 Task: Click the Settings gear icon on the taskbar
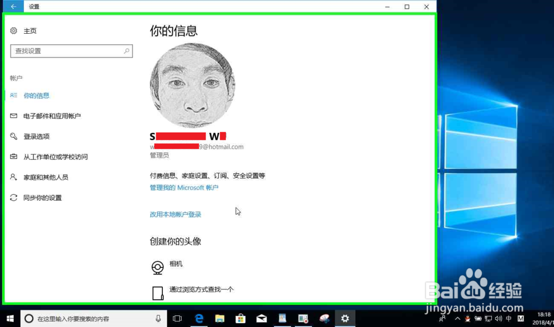tap(345, 318)
